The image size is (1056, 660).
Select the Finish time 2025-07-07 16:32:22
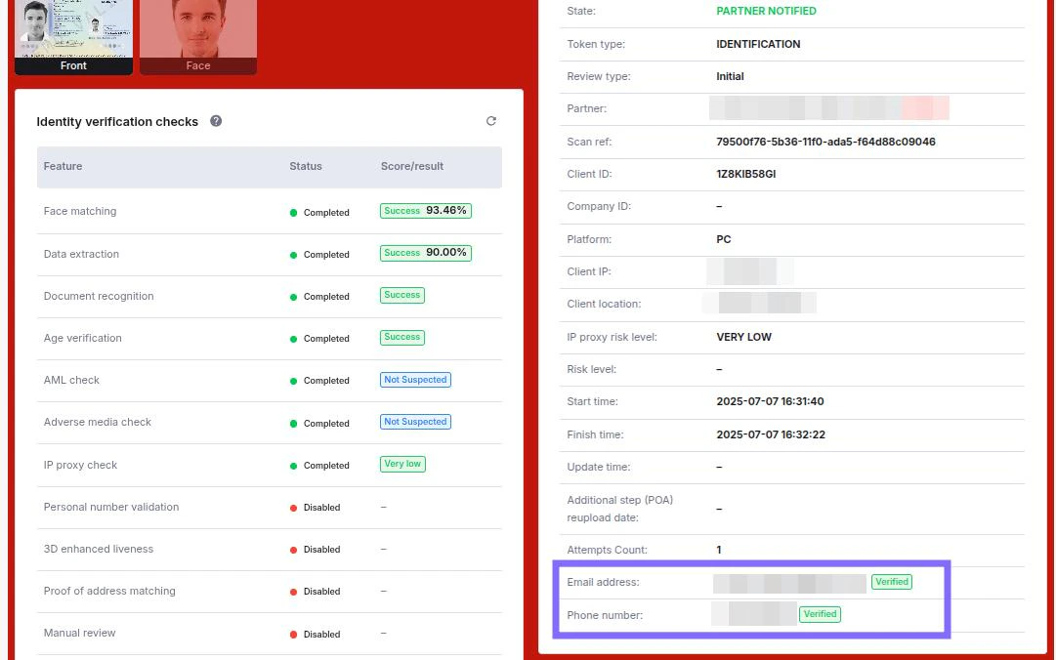pos(771,433)
